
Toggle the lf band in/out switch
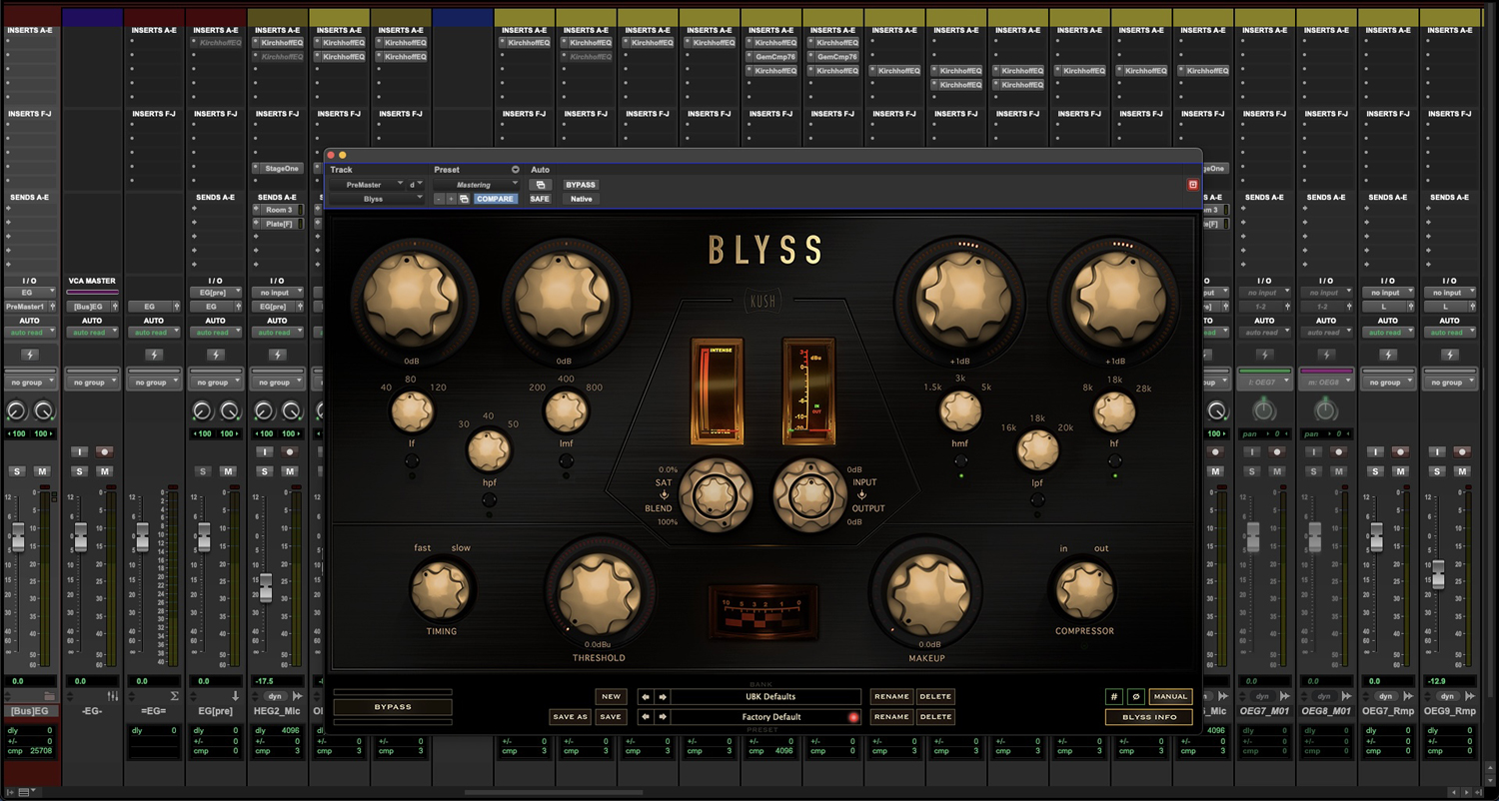pyautogui.click(x=412, y=461)
